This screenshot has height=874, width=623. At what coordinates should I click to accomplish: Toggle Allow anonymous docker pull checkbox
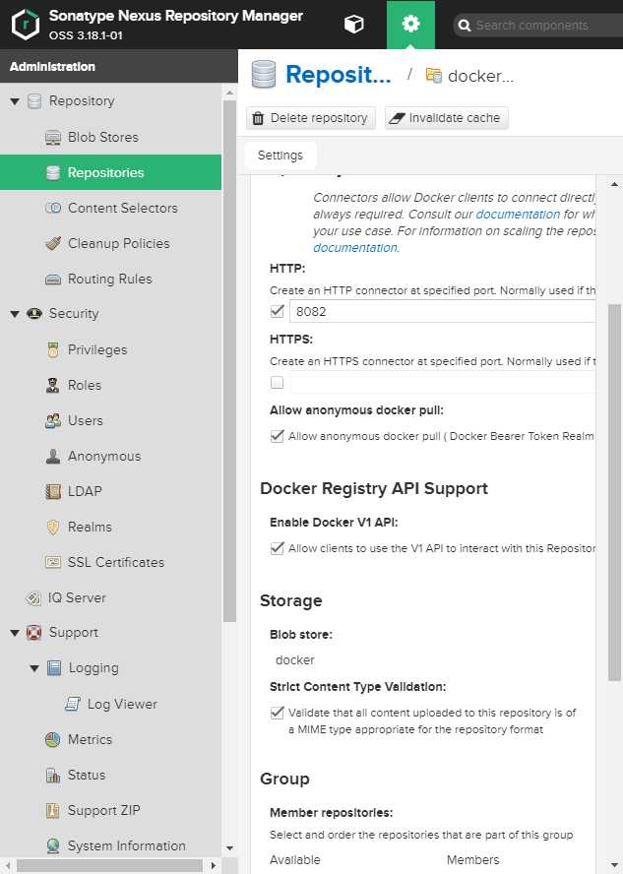[277, 436]
